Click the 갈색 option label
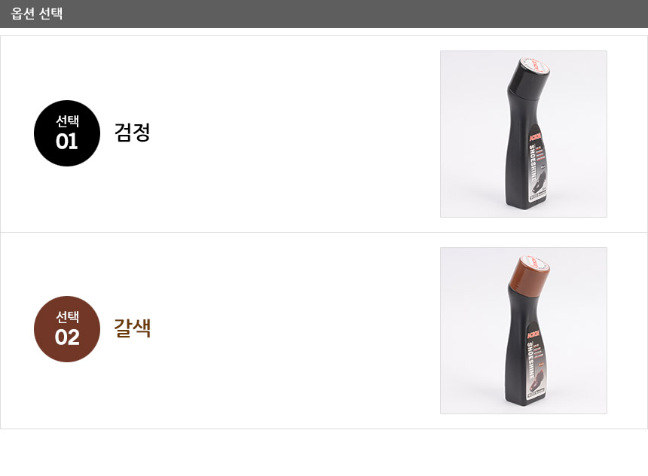Screen dimensions: 648x476 [x=133, y=328]
